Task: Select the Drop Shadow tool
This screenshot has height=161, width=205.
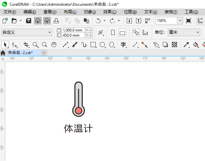Action: [x=165, y=45]
